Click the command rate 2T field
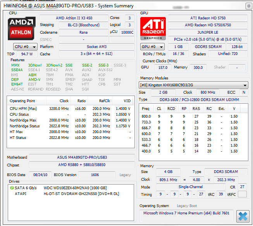Viewport: 253px width, 226px height. tap(242, 187)
